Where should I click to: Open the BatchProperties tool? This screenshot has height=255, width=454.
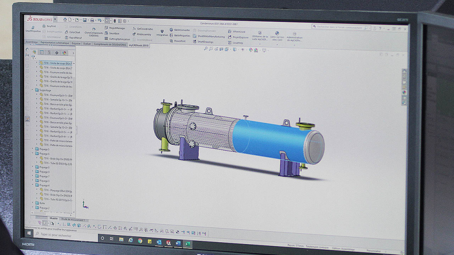click(x=180, y=36)
